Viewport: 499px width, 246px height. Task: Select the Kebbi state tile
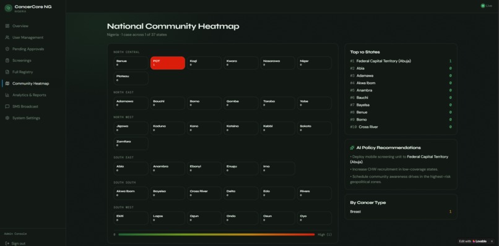click(x=278, y=128)
